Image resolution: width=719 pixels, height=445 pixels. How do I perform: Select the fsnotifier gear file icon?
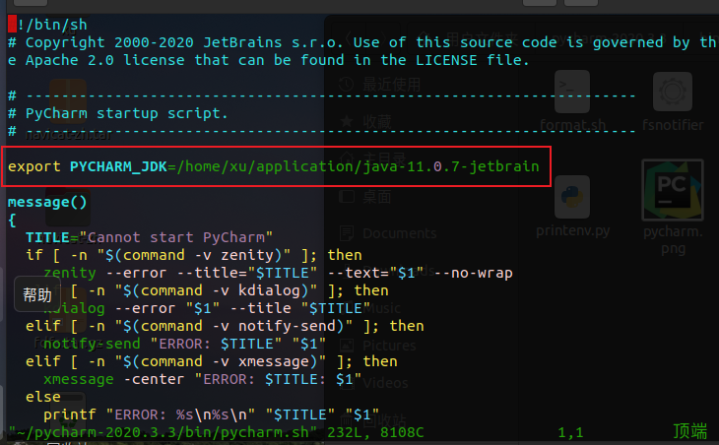click(673, 92)
